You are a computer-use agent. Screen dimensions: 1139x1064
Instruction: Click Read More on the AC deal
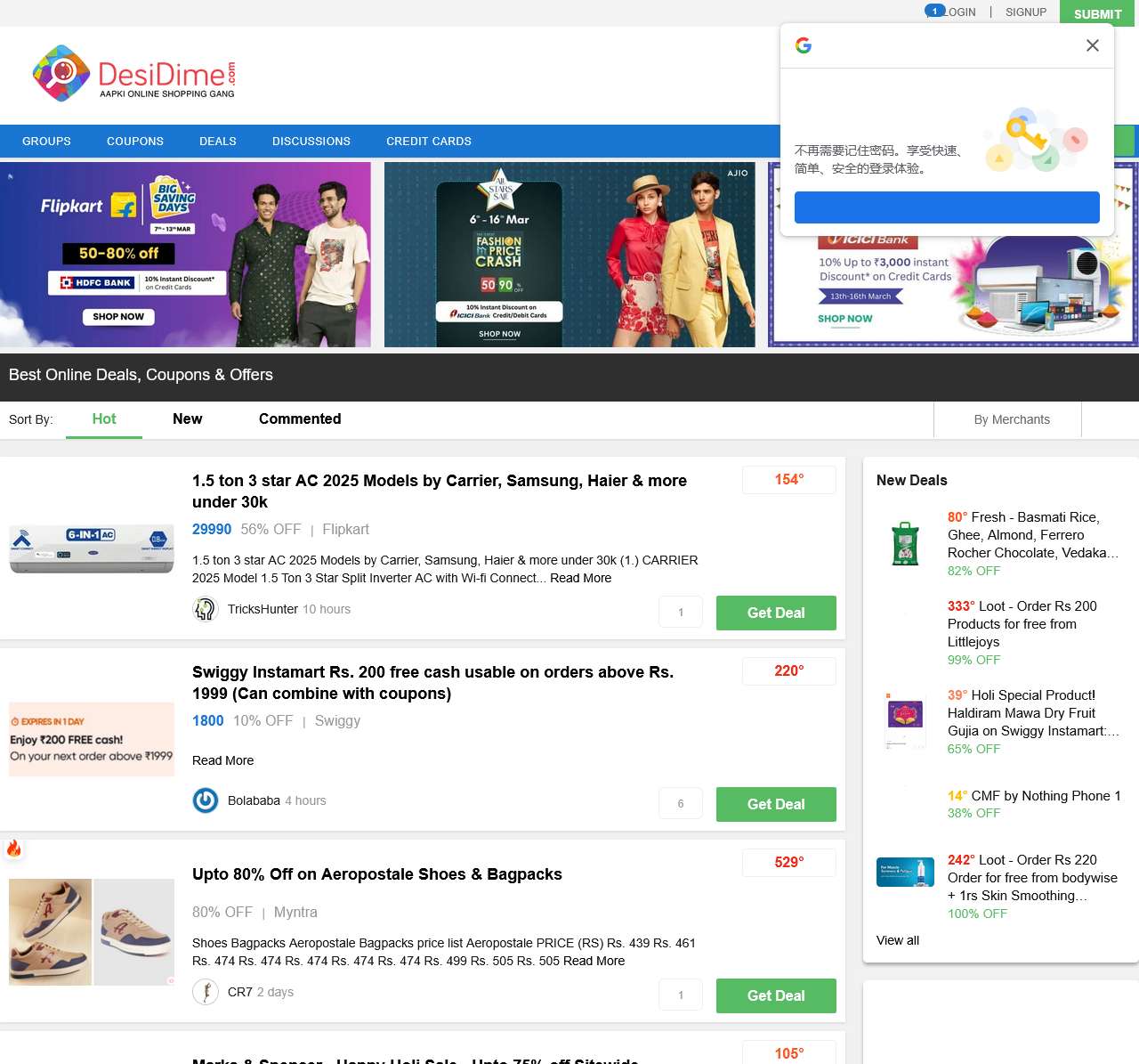pos(581,579)
